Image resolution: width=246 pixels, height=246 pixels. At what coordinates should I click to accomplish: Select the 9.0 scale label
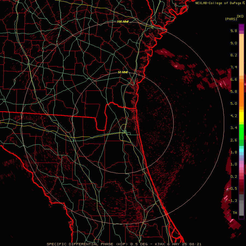(x=234, y=43)
